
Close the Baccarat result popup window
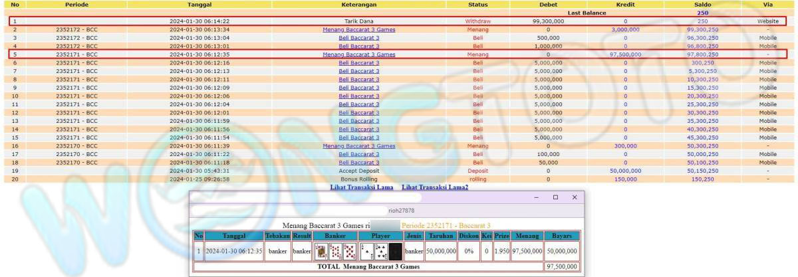575,198
